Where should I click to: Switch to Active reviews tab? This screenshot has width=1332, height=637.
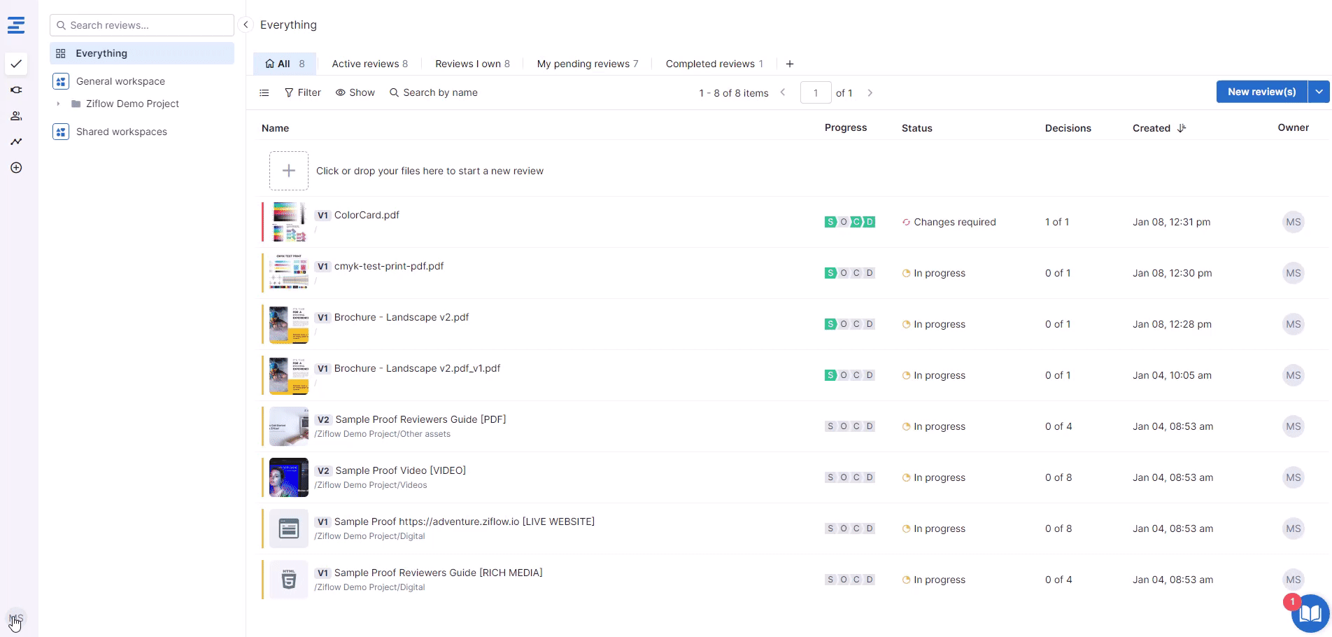(x=369, y=64)
